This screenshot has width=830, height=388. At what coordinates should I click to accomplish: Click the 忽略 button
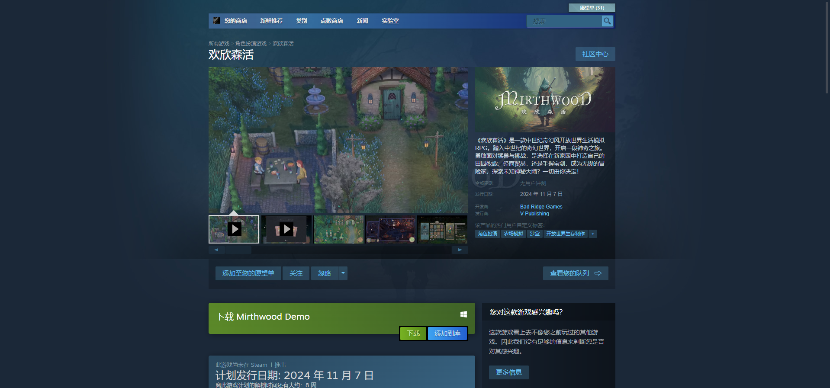[325, 273]
